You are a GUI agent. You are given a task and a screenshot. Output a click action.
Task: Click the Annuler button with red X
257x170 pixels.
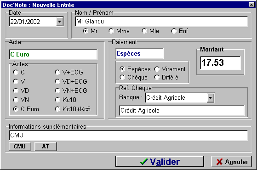tap(231, 161)
